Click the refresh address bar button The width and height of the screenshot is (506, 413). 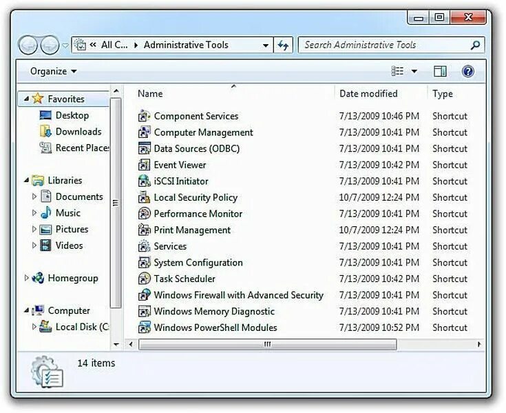(x=283, y=45)
